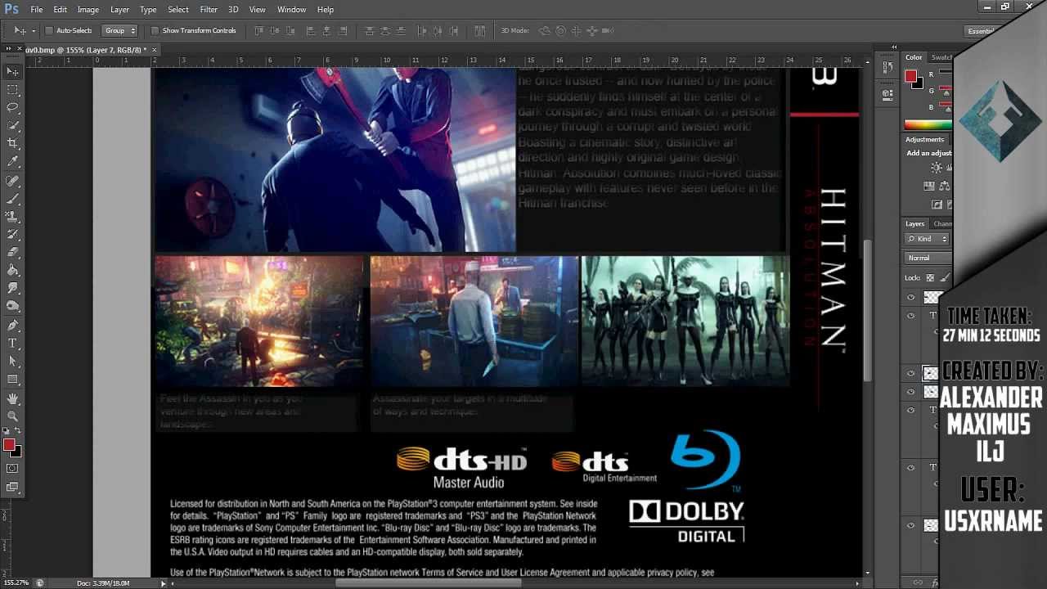Screen dimensions: 1047x589
Task: Open the Essentials workspace switcher
Action: (x=982, y=31)
